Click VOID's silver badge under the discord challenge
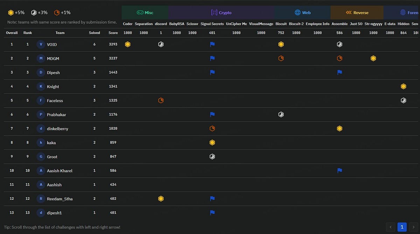420x234 pixels. point(161,44)
